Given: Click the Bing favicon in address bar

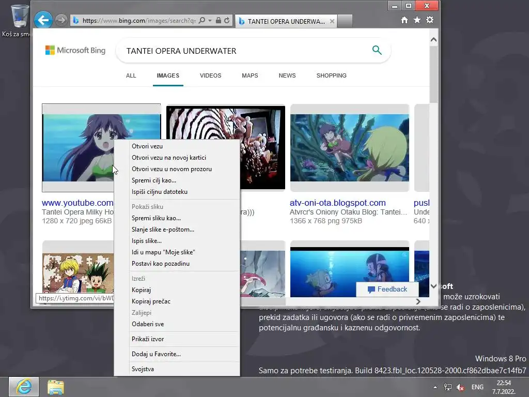Looking at the screenshot, I should (76, 21).
